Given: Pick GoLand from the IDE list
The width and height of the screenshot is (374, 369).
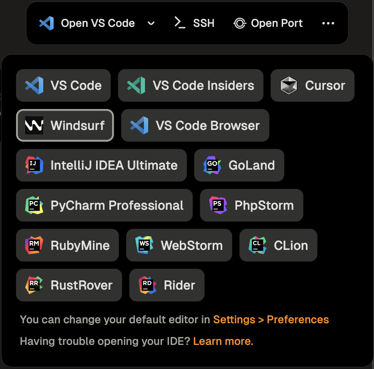Looking at the screenshot, I should click(239, 165).
